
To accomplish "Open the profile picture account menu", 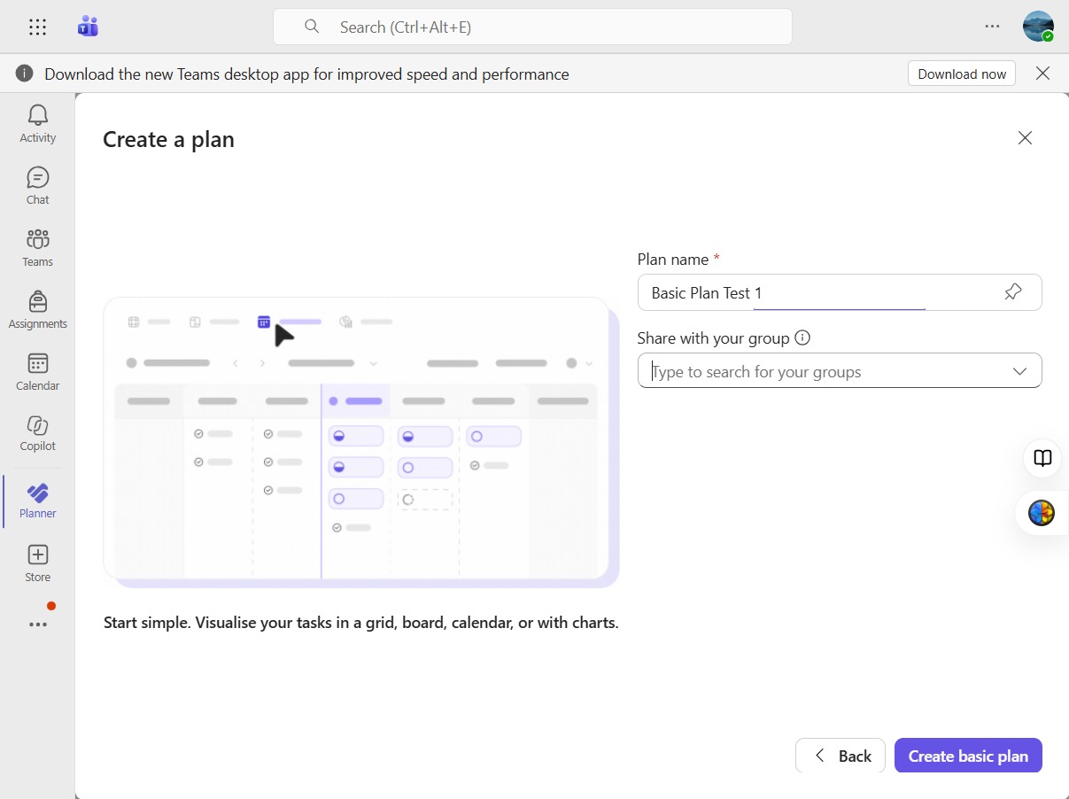I will [1038, 27].
